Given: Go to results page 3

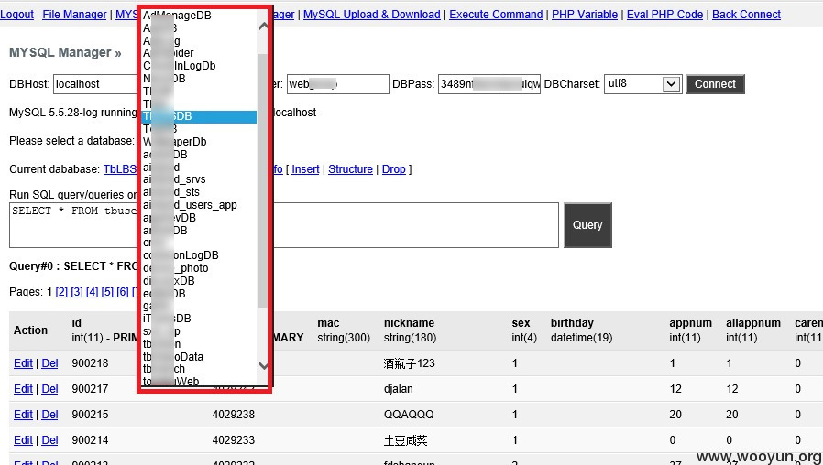Looking at the screenshot, I should pyautogui.click(x=77, y=292).
